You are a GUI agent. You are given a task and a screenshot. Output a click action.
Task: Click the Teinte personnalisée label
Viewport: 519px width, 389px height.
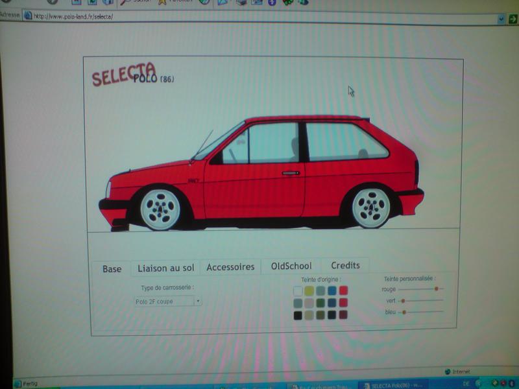pyautogui.click(x=410, y=279)
